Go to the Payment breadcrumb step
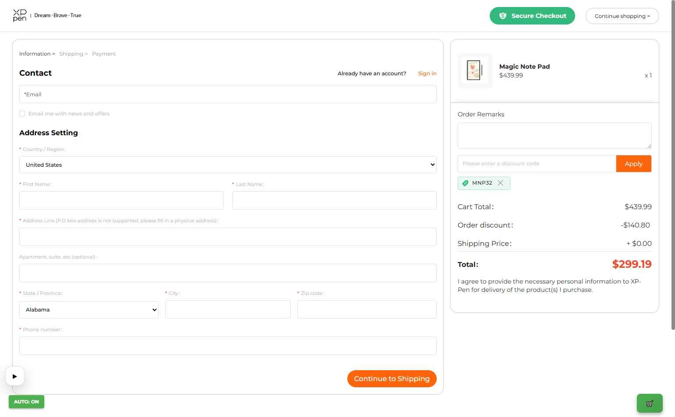Image resolution: width=675 pixels, height=417 pixels. (104, 54)
